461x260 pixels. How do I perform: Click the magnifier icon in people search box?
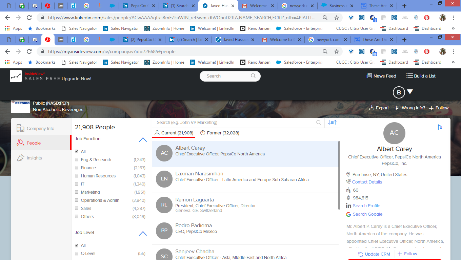(319, 123)
